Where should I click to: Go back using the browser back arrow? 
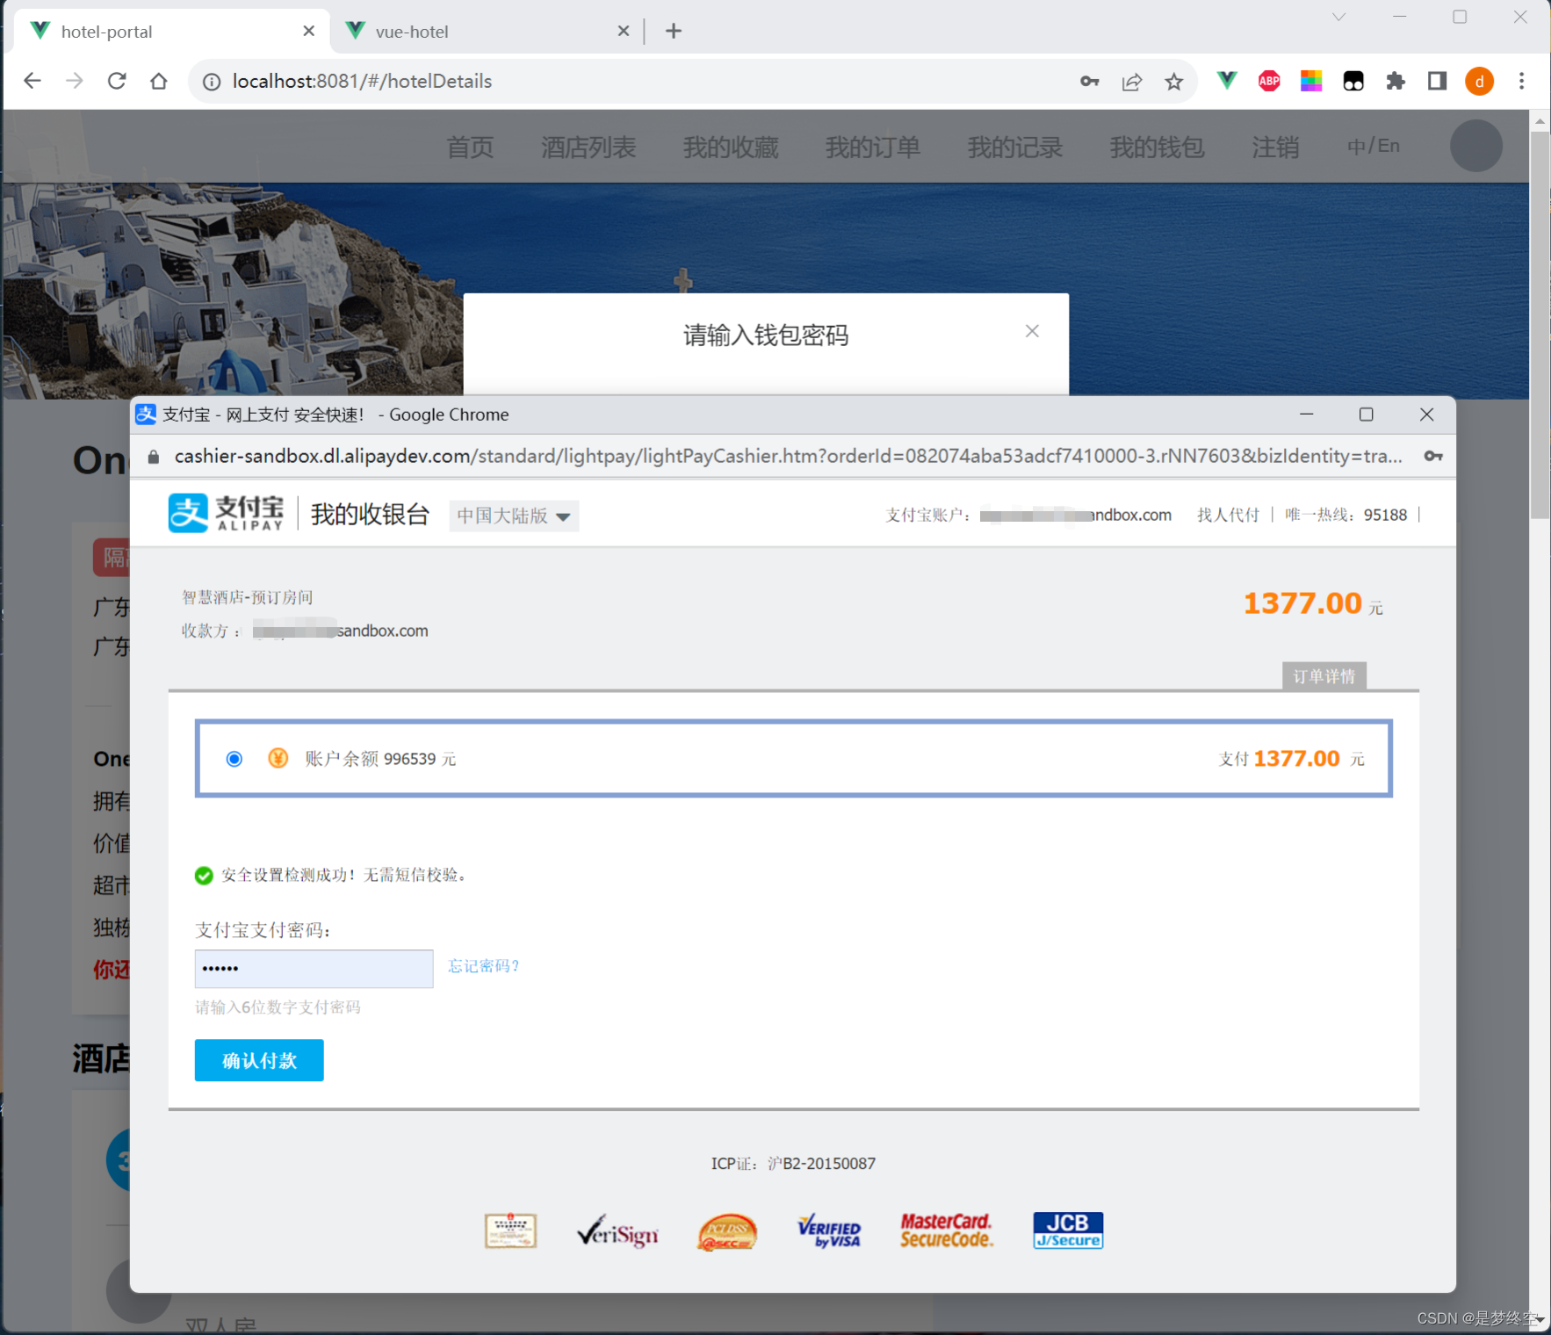pyautogui.click(x=32, y=81)
